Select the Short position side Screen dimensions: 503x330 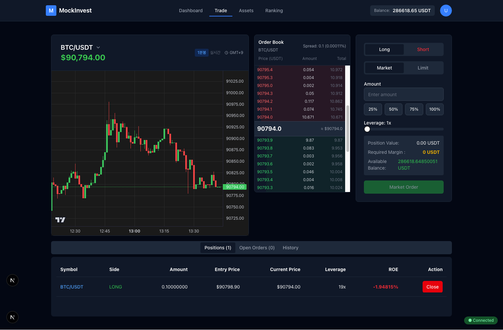423,49
